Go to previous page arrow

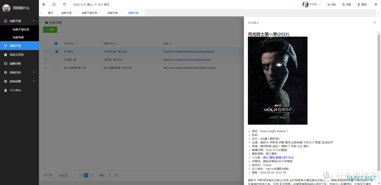pyautogui.click(x=80, y=175)
